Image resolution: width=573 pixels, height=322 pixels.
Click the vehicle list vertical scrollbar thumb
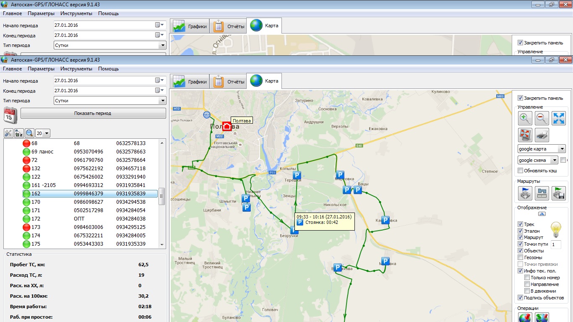[x=161, y=196]
